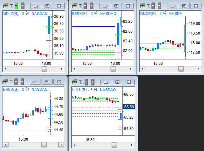The height and width of the screenshot is (151, 204).
Task: Click the 36.90 price label on MDLZ axis
Action: [x=59, y=16]
